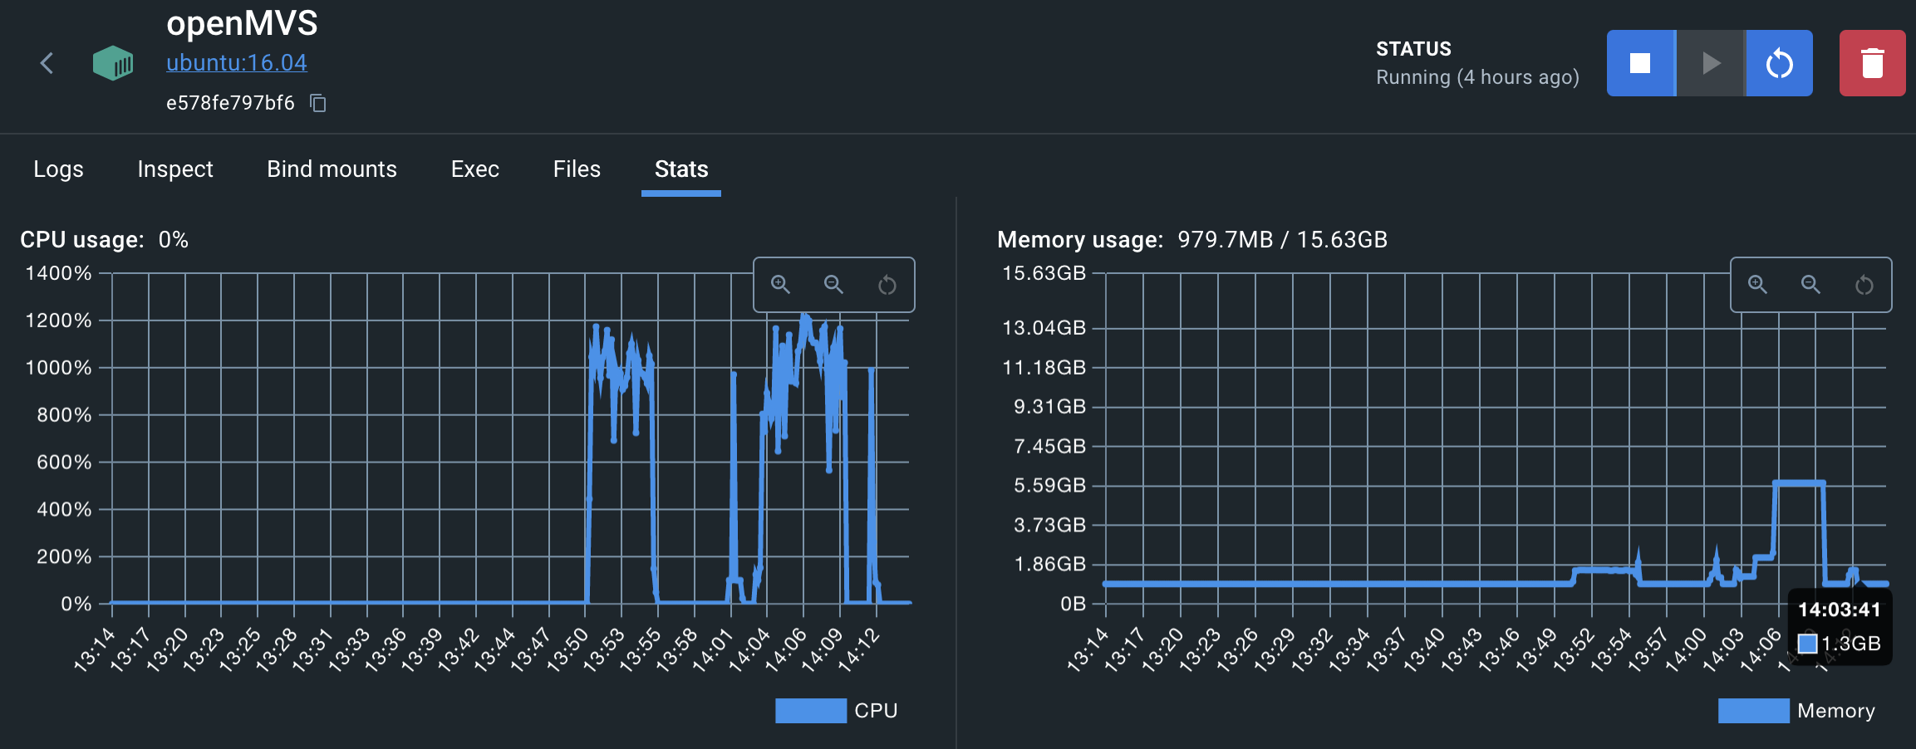Select the Stats tab

click(x=681, y=169)
